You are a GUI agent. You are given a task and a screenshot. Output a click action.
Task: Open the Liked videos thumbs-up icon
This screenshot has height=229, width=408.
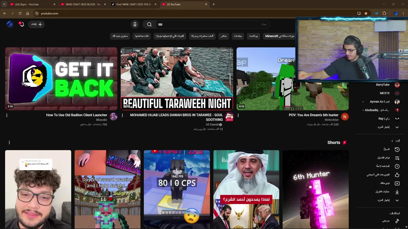coord(397,175)
